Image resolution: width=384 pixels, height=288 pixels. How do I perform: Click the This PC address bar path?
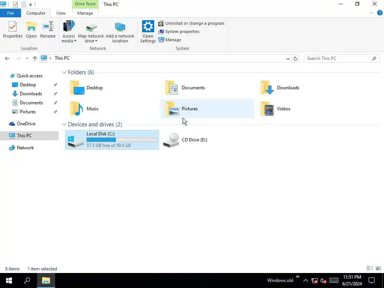coord(62,58)
